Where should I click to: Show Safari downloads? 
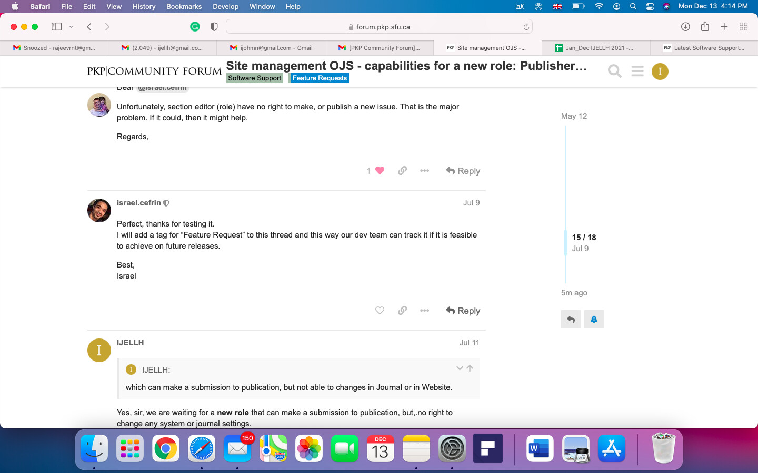(685, 26)
